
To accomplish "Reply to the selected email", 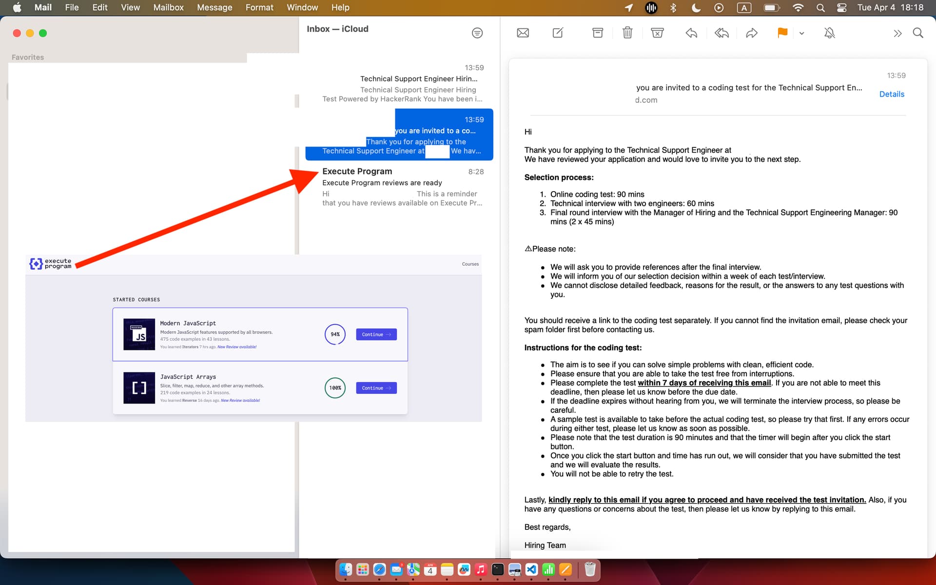I will (691, 33).
